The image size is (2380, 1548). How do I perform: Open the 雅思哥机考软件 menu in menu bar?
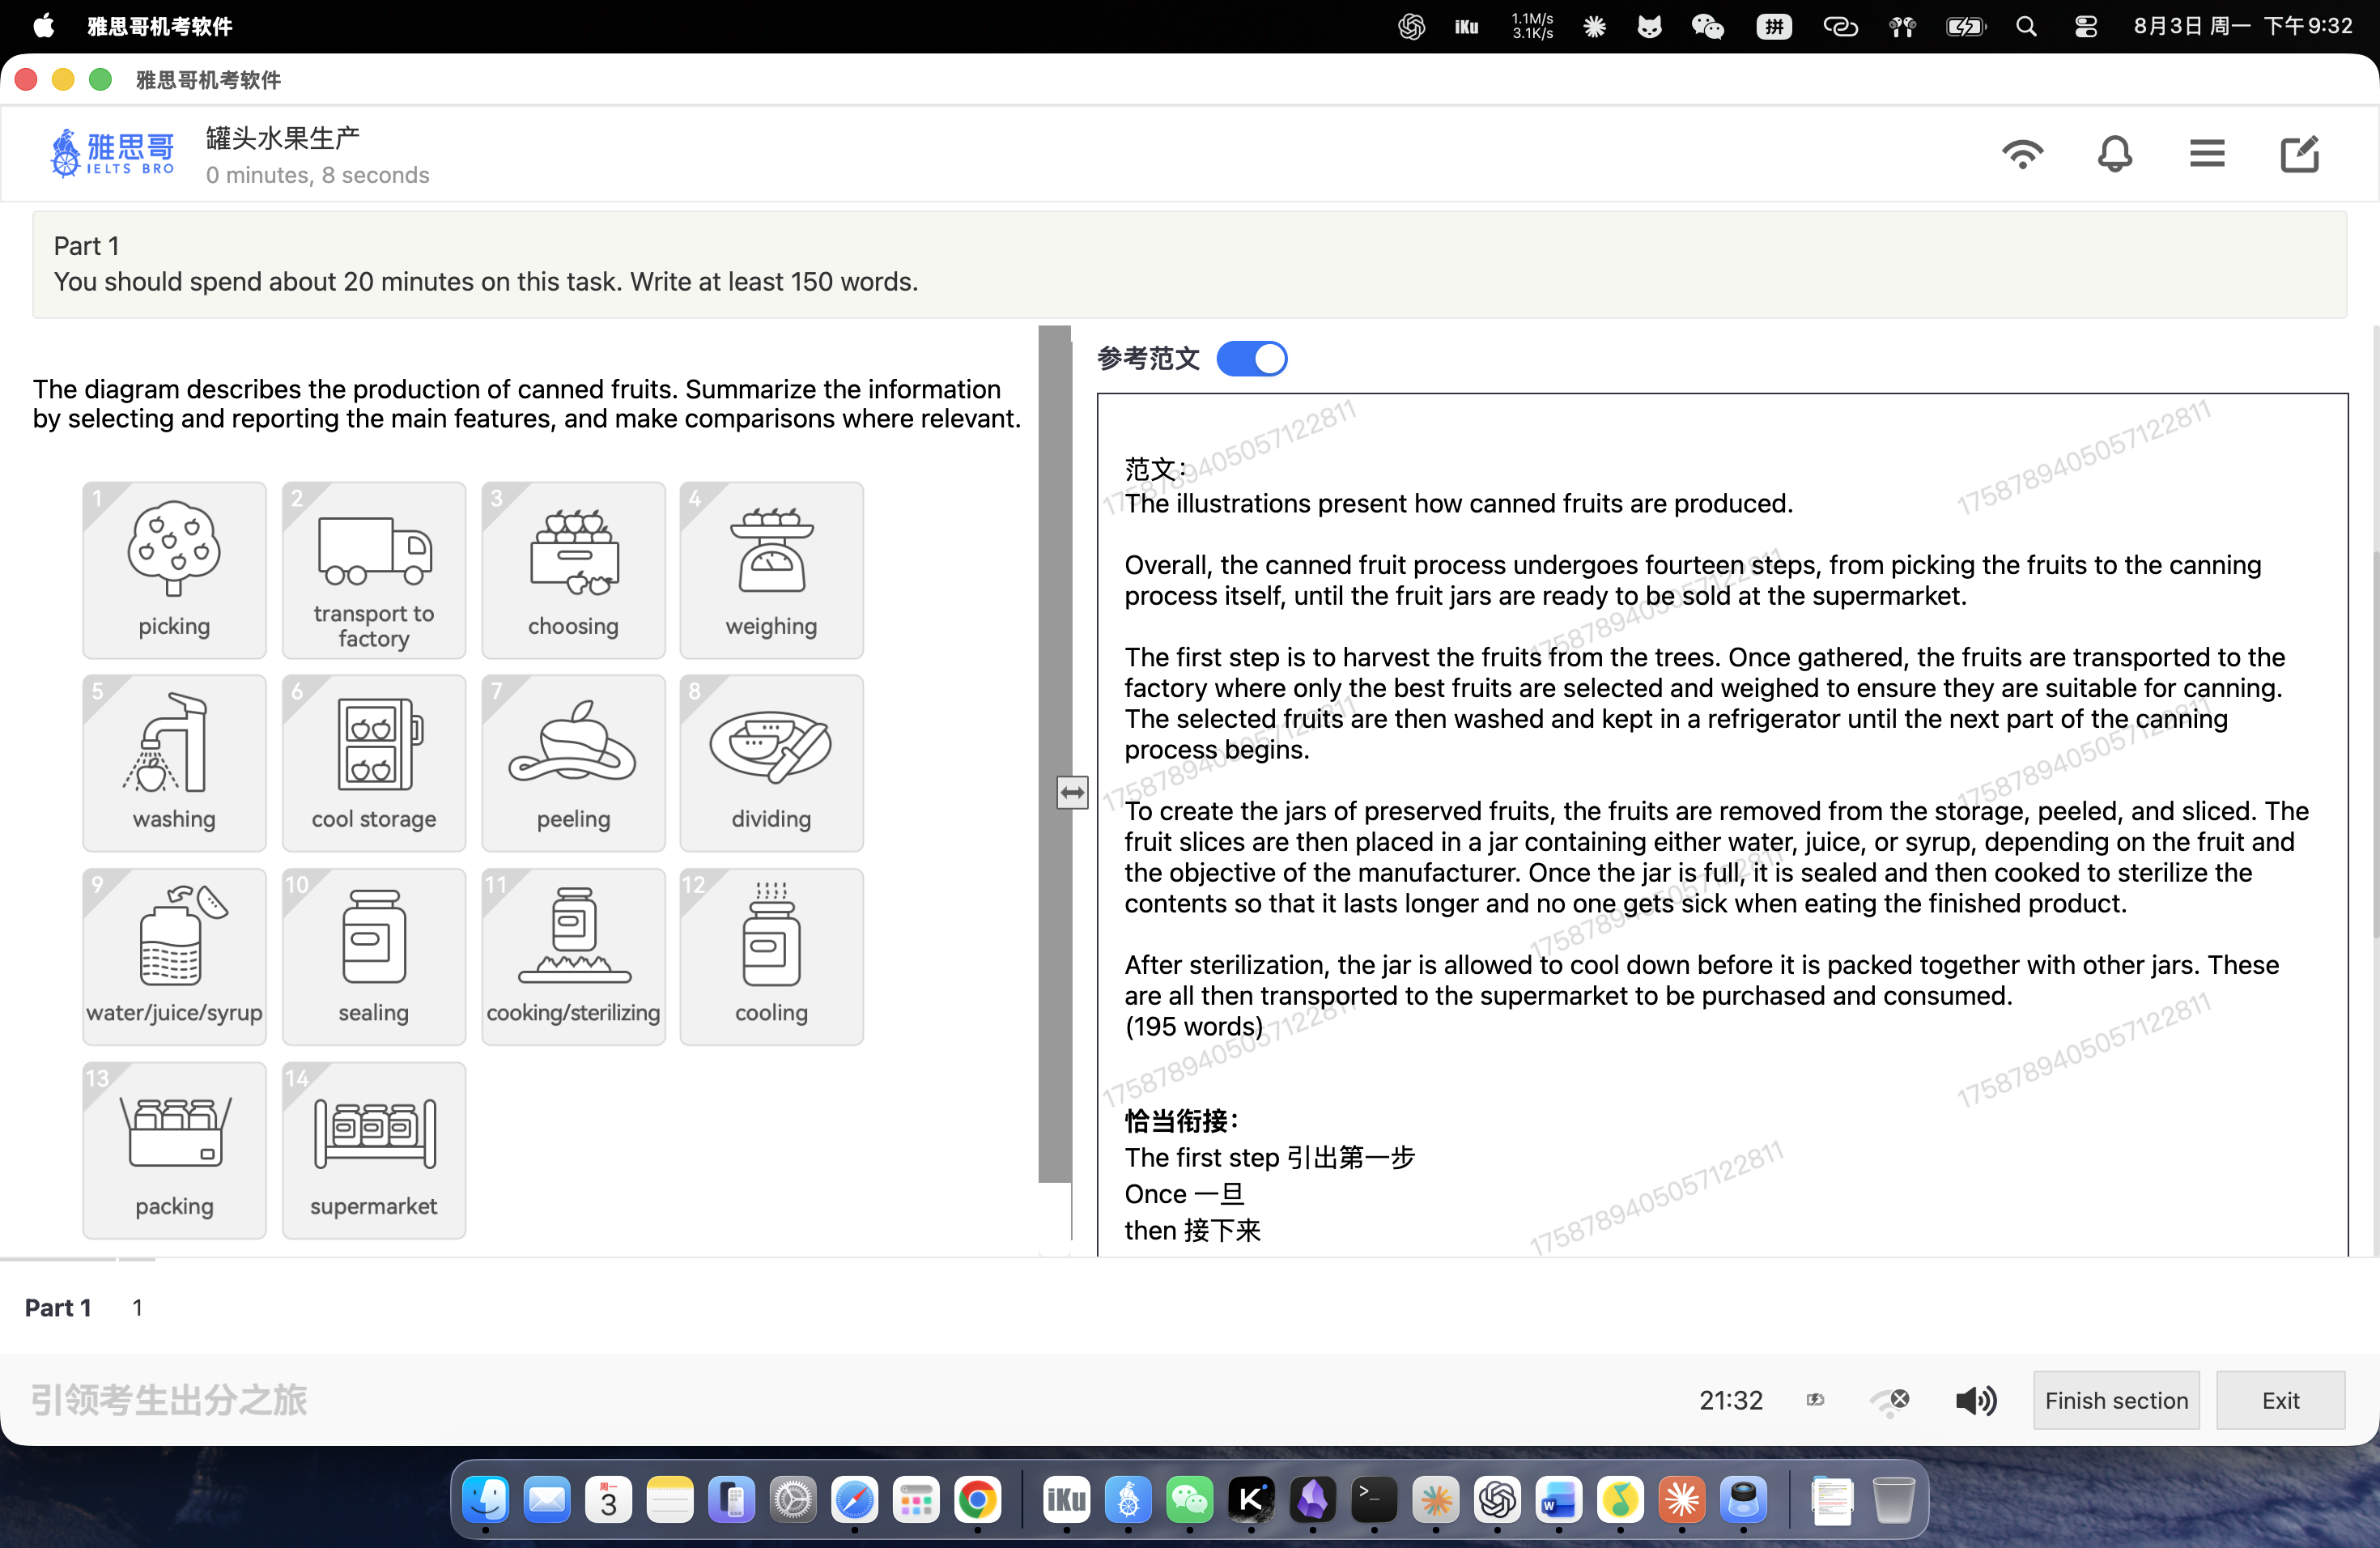[x=160, y=26]
